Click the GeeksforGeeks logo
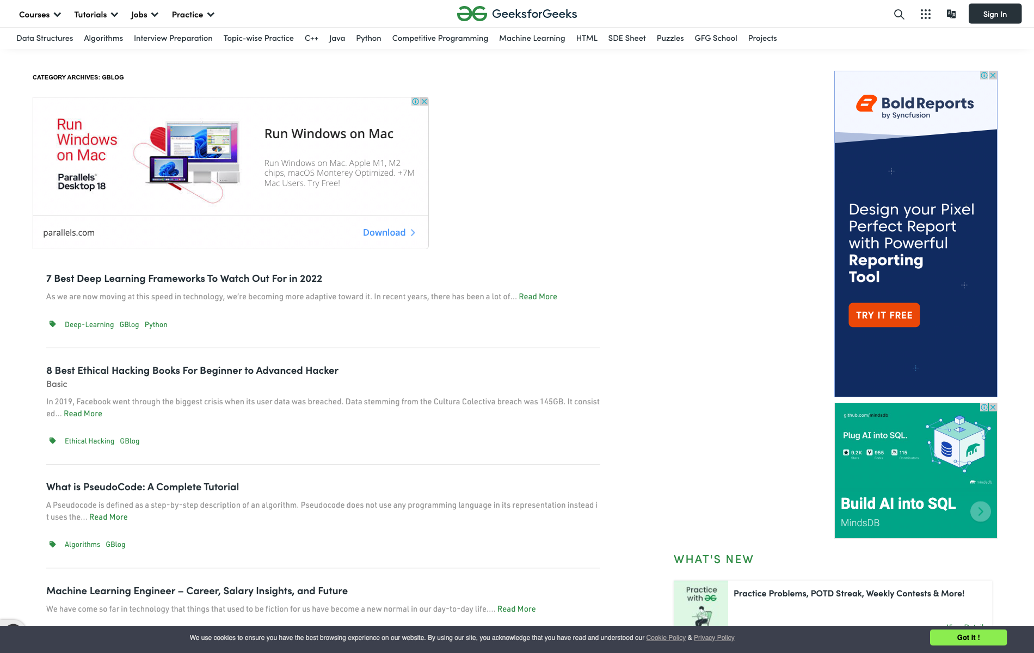The image size is (1034, 653). click(517, 14)
